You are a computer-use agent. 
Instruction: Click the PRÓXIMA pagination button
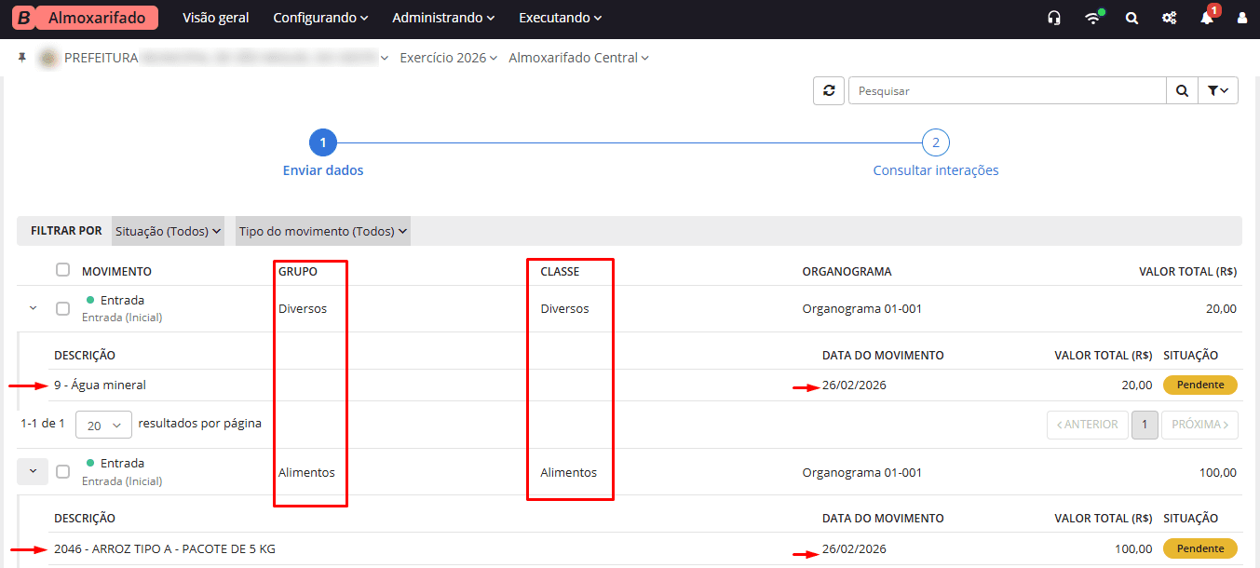tap(1199, 424)
